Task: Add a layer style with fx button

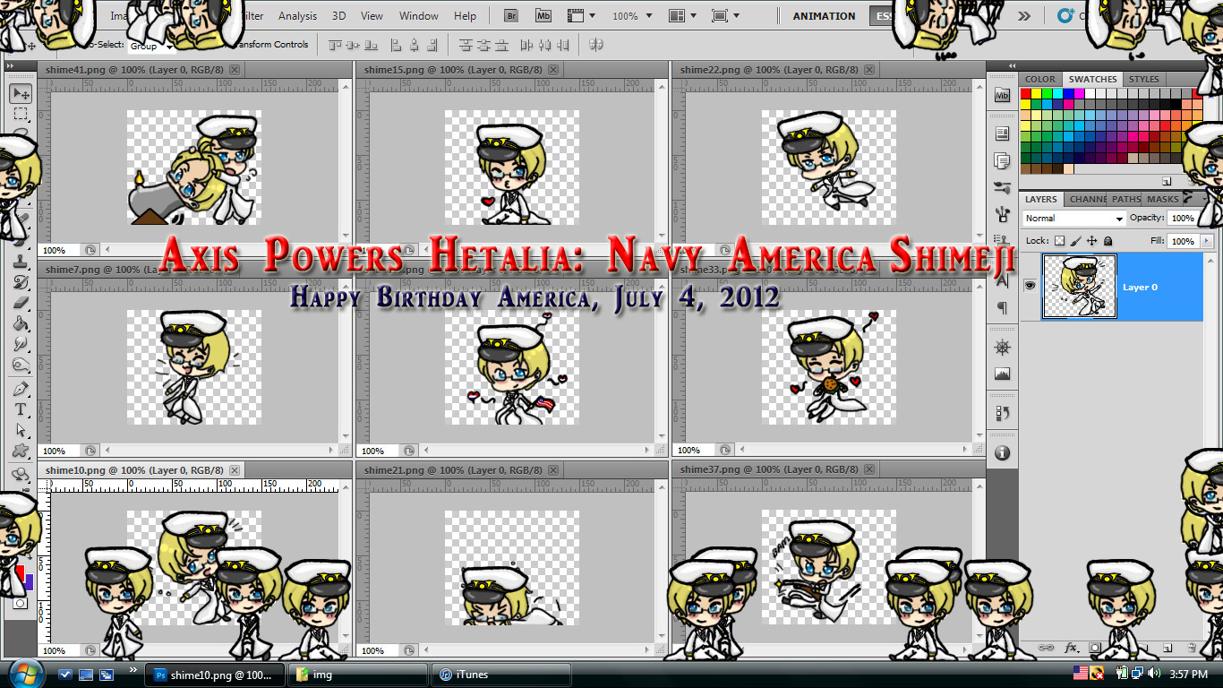Action: point(1071,647)
